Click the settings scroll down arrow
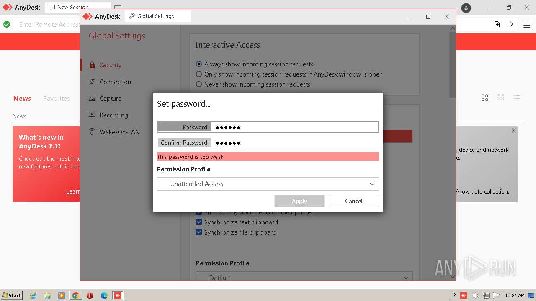 point(452,277)
